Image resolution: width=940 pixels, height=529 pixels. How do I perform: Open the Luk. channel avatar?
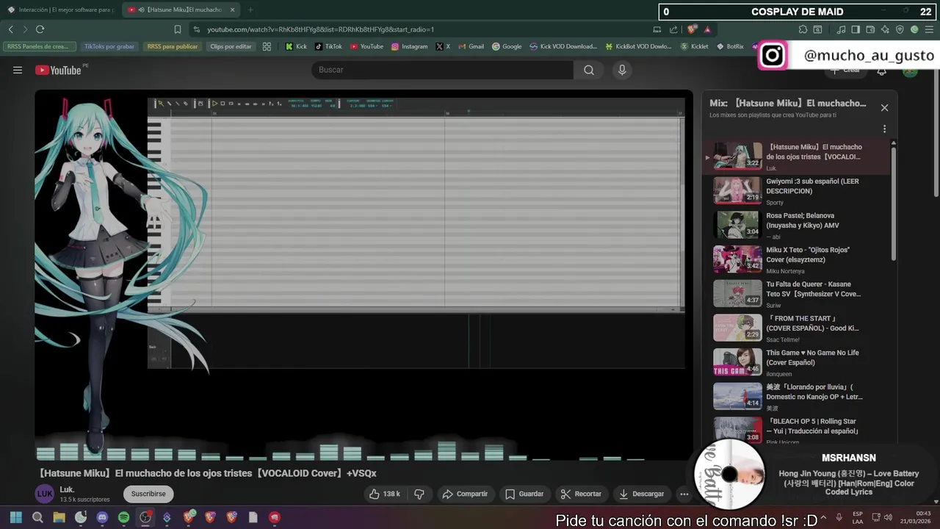(x=45, y=494)
